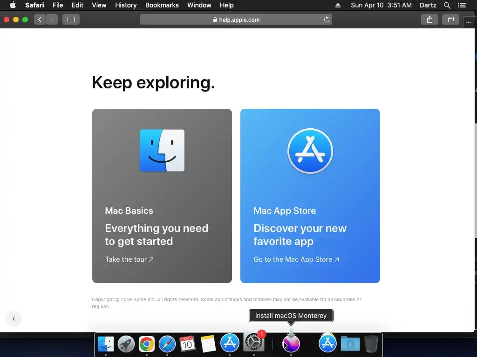
Task: Click the Finder face image in Mac Basics card
Action: tap(162, 151)
